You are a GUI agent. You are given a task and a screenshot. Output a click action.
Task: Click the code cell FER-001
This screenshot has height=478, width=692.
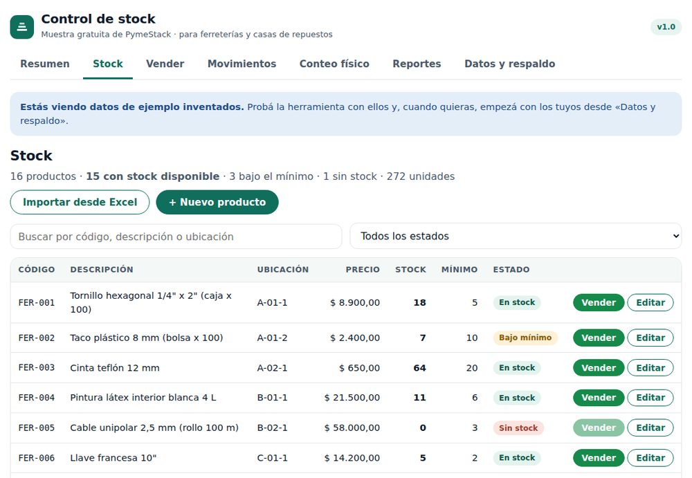[37, 303]
